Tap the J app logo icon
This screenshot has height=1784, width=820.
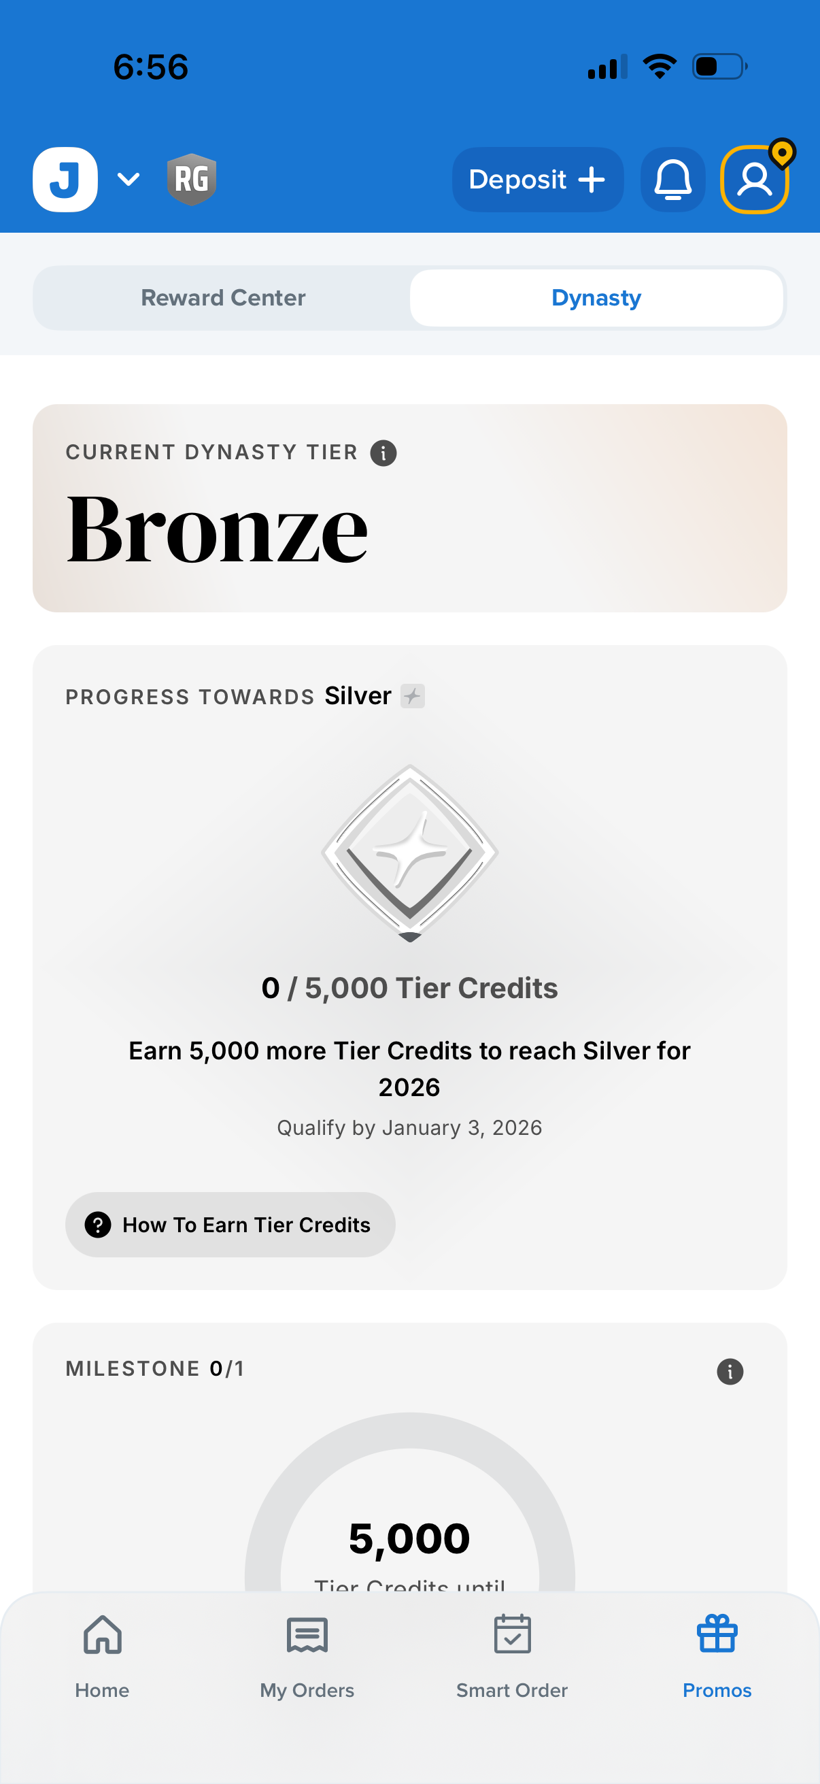(65, 180)
